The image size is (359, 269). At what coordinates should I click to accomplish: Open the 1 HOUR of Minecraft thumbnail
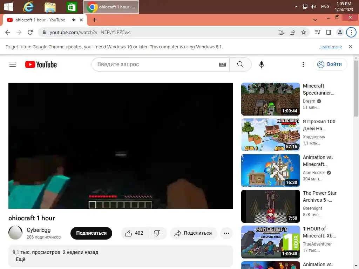point(270,242)
